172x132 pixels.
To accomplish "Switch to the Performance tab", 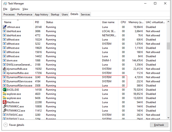I will pos(25,14).
